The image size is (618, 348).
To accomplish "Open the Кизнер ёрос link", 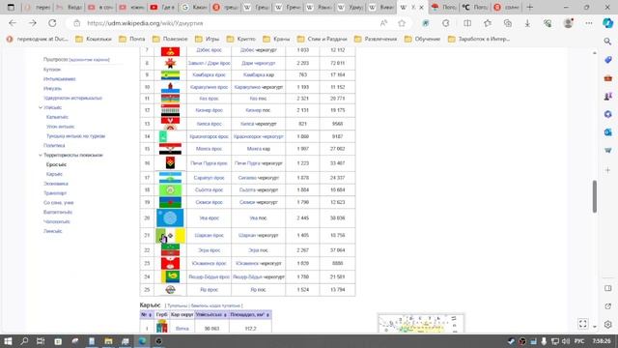I will 209,110.
